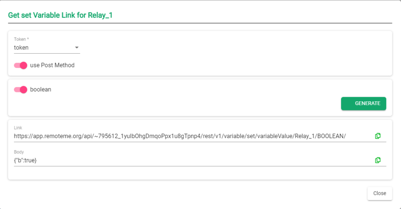Click inside the Link URL field
401x209 pixels.
180,136
